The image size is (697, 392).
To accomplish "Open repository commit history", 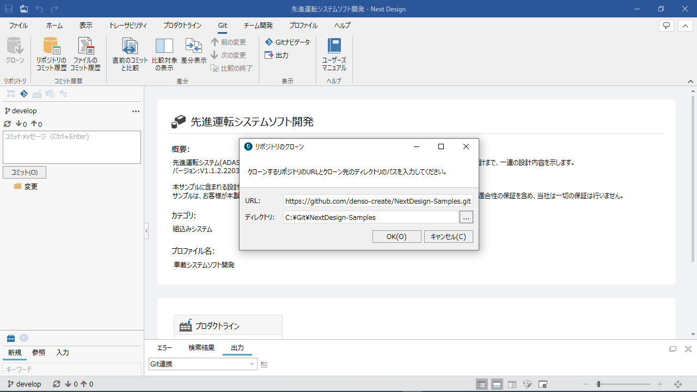I will 51,54.
